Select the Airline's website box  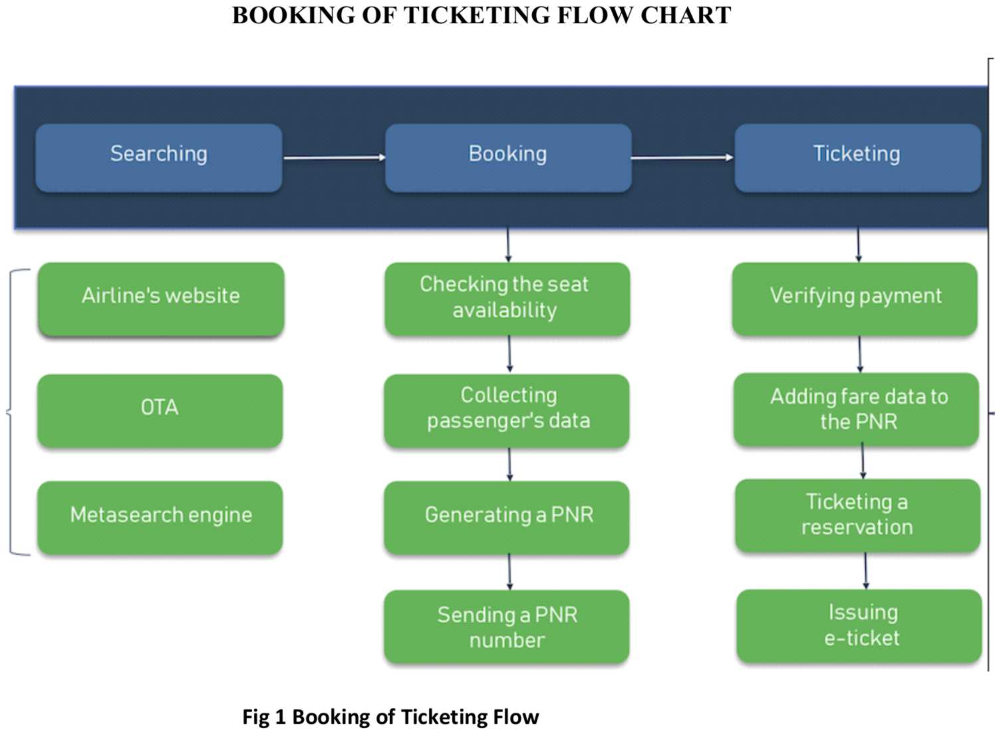click(x=161, y=299)
